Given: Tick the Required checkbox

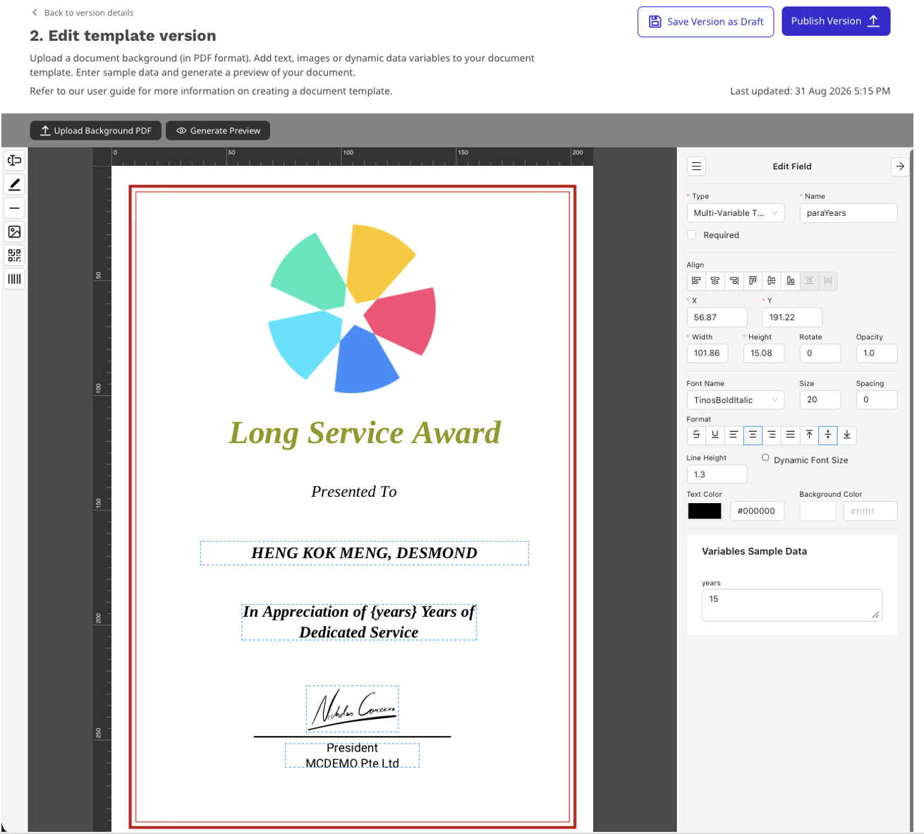Looking at the screenshot, I should pyautogui.click(x=691, y=235).
